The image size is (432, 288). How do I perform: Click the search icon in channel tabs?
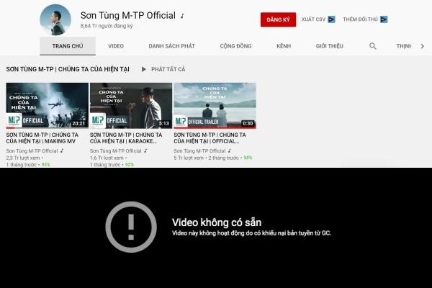(372, 46)
